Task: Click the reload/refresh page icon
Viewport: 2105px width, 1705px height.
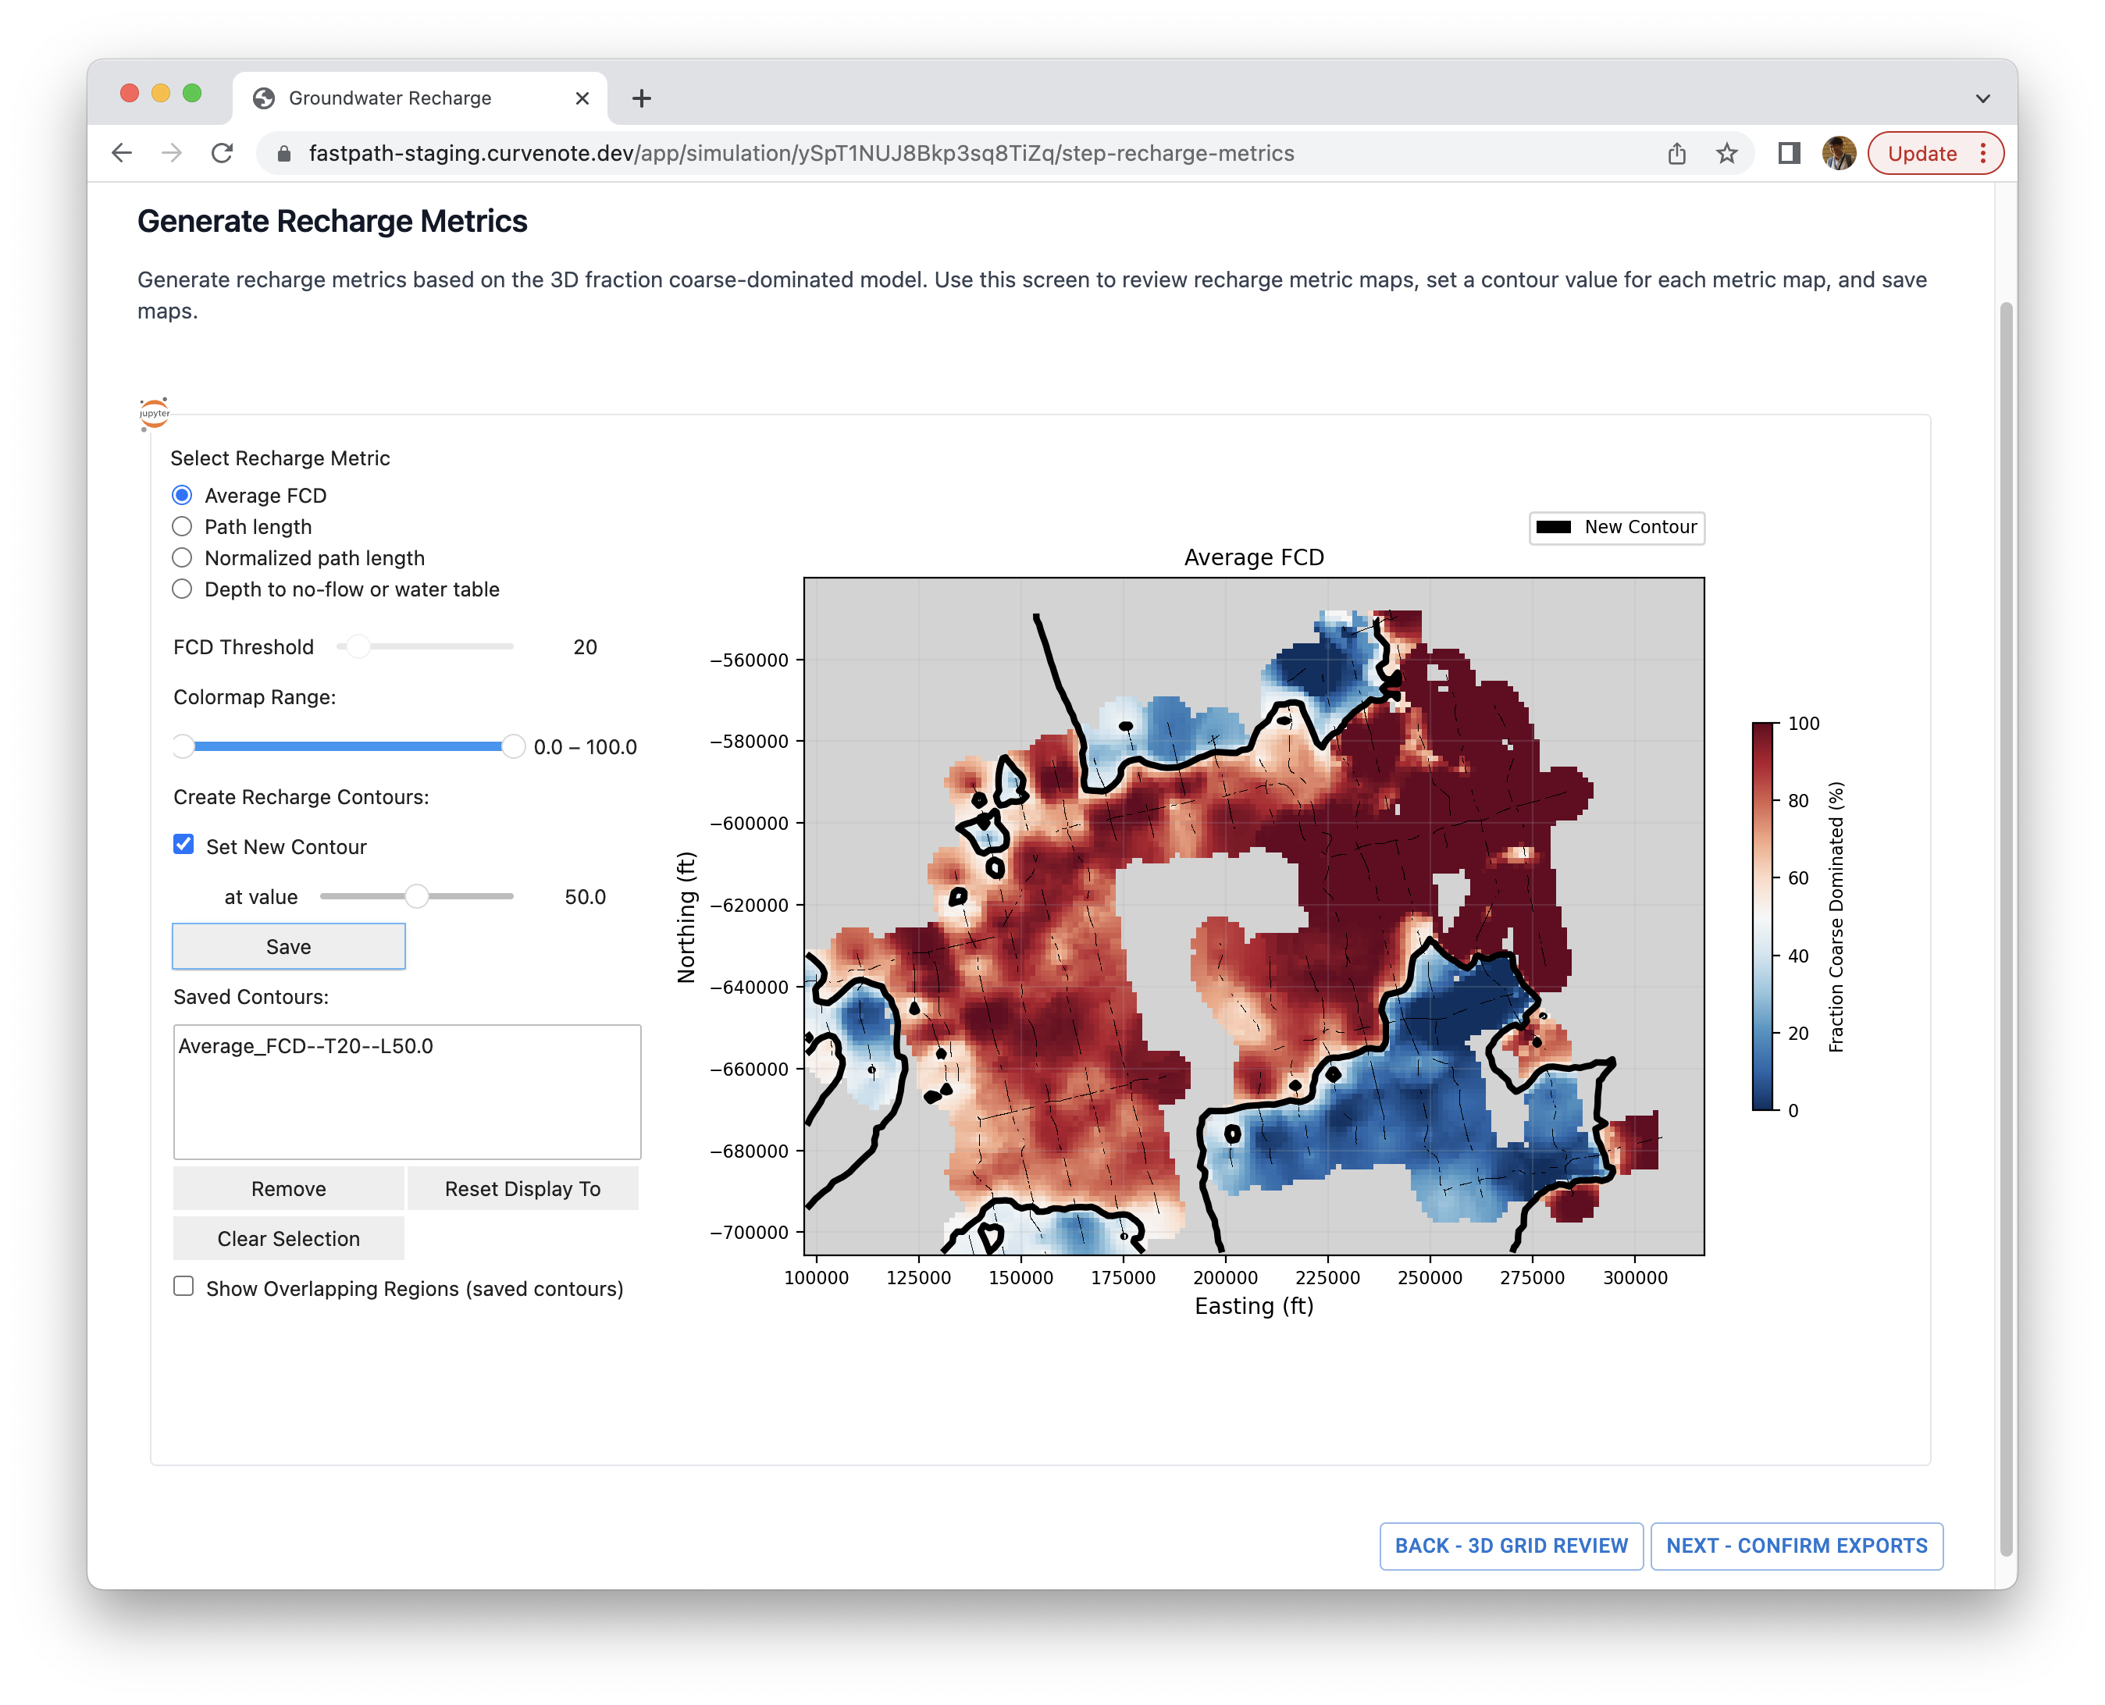Action: click(x=223, y=153)
